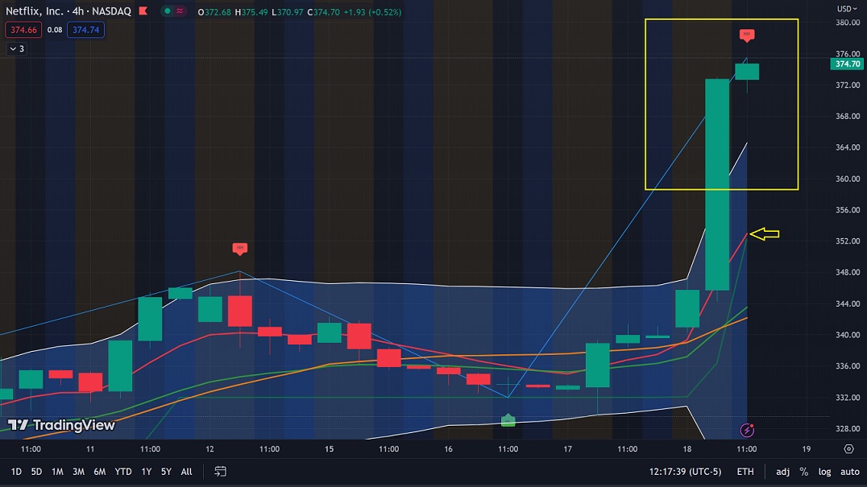This screenshot has height=487, width=867.
Task: Click the open value O372.68 in header
Action: tap(214, 11)
